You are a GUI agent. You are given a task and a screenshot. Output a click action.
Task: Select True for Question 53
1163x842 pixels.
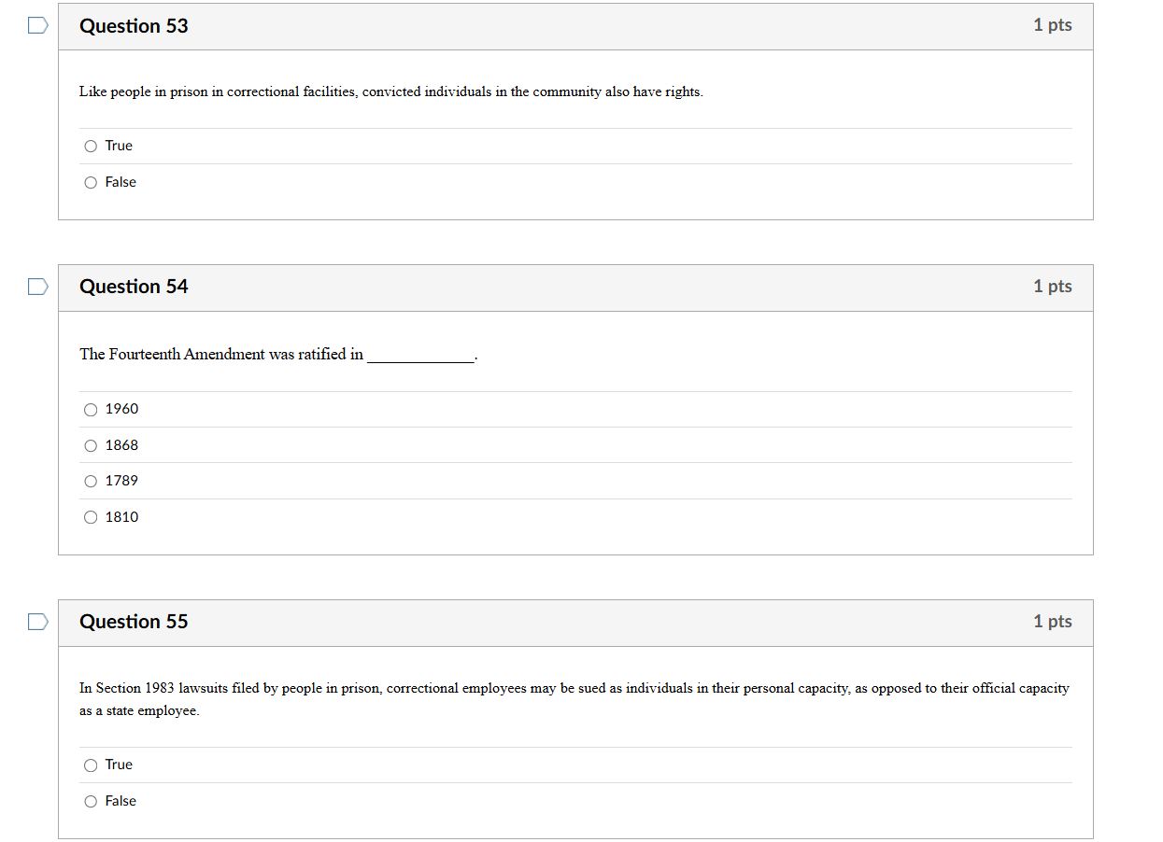click(91, 146)
